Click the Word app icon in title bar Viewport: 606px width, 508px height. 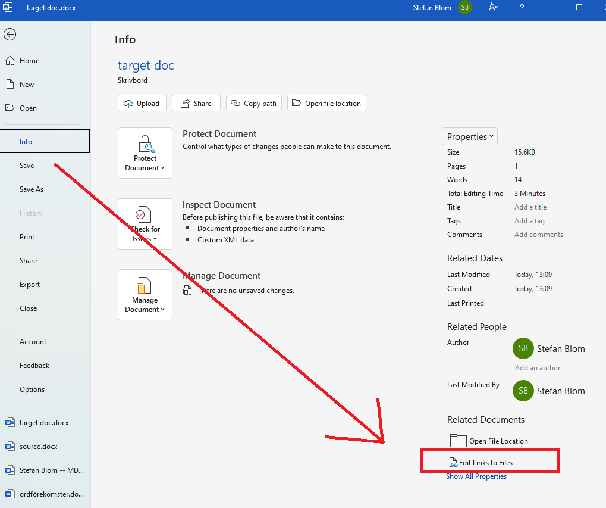click(7, 7)
